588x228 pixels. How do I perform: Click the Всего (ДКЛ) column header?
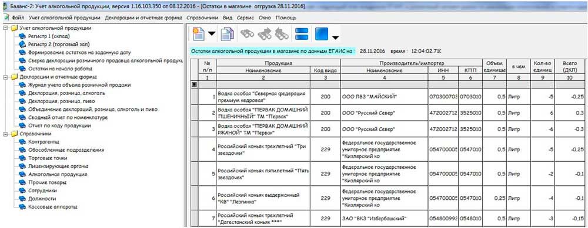pyautogui.click(x=570, y=67)
